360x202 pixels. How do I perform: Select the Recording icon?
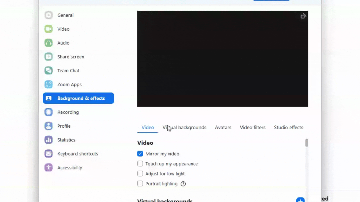[x=48, y=112]
